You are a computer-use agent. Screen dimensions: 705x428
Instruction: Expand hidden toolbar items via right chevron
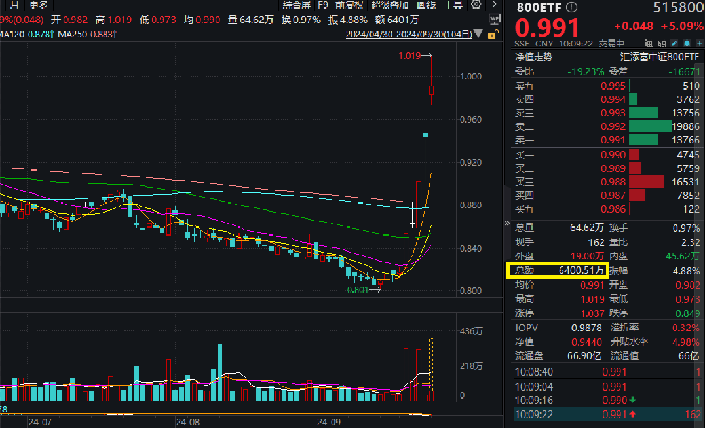click(x=494, y=5)
